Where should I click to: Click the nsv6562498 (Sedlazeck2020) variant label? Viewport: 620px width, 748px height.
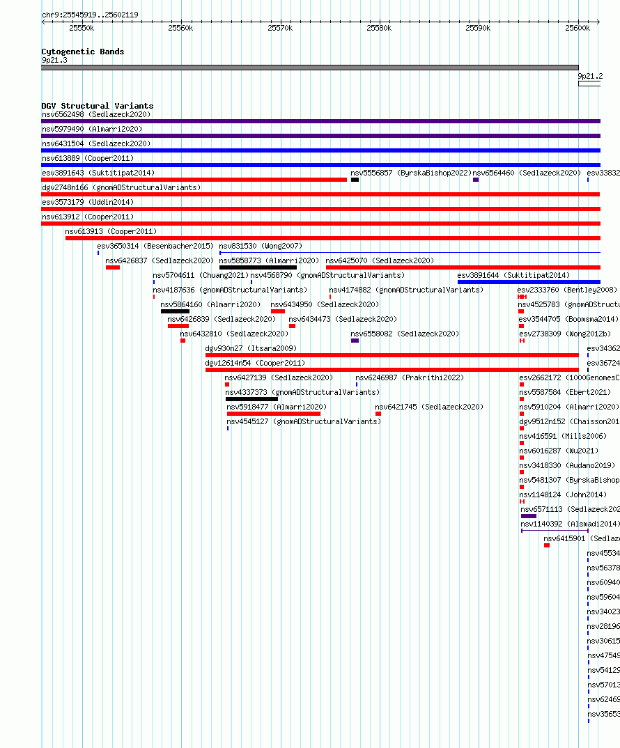96,114
